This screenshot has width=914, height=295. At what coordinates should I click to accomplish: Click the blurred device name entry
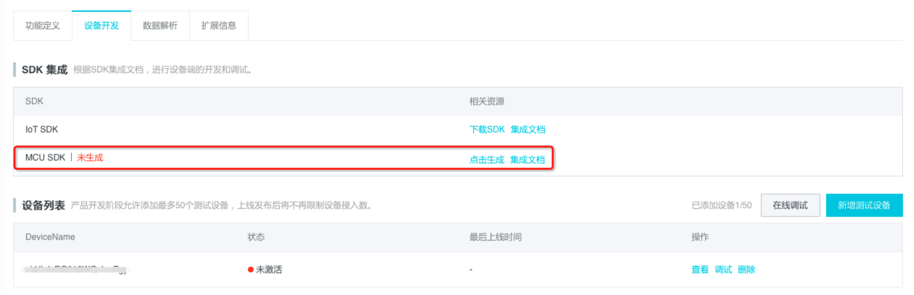click(76, 270)
